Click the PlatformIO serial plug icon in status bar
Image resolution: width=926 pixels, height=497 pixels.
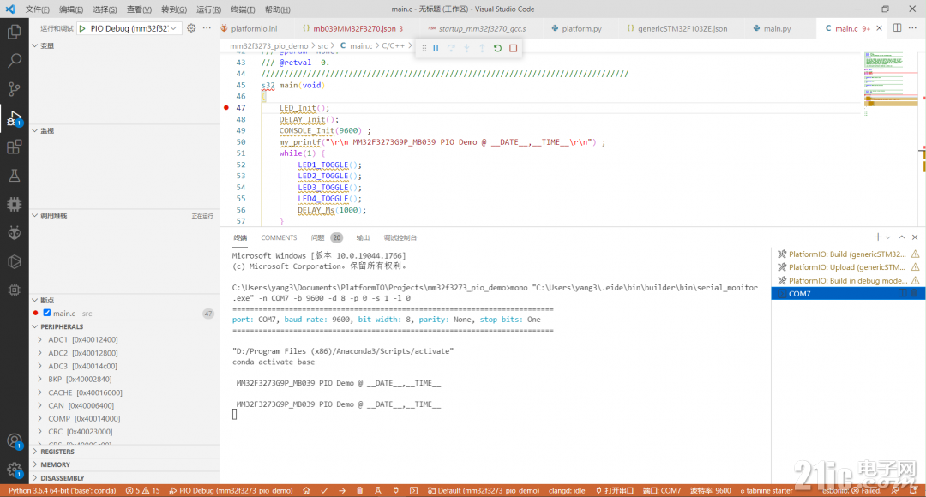(395, 490)
